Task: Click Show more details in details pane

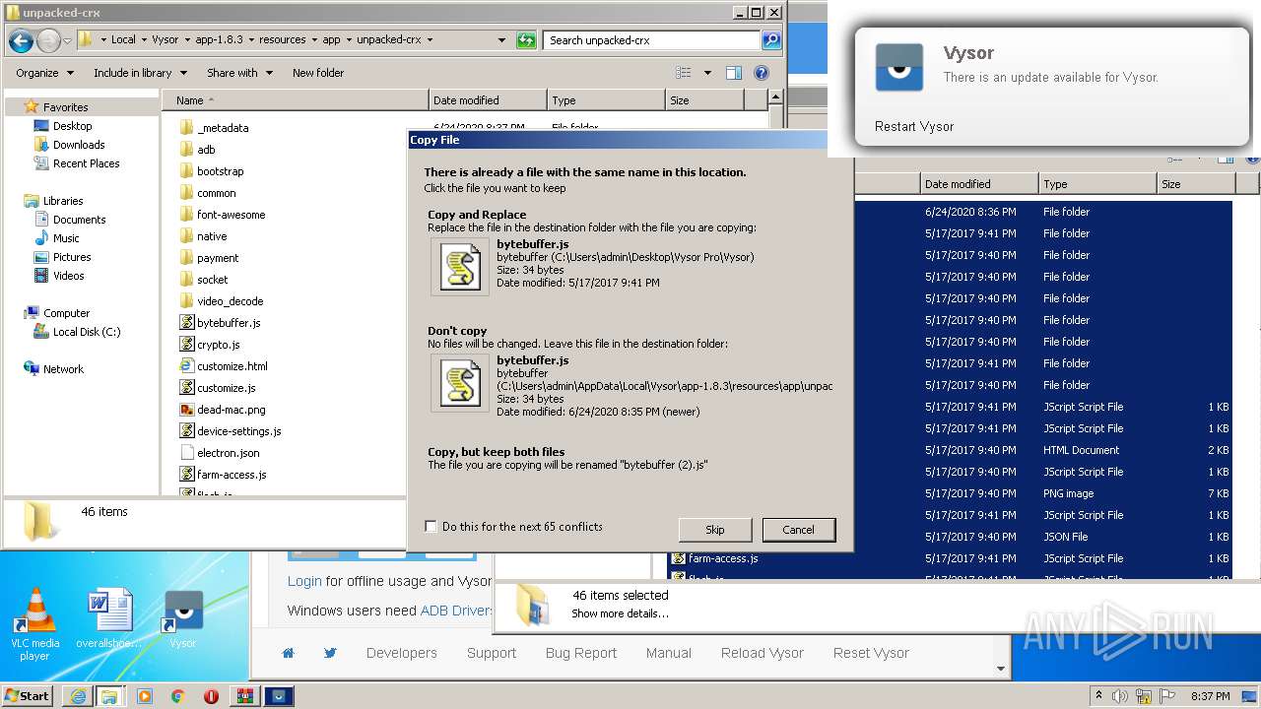Action: pyautogui.click(x=621, y=613)
